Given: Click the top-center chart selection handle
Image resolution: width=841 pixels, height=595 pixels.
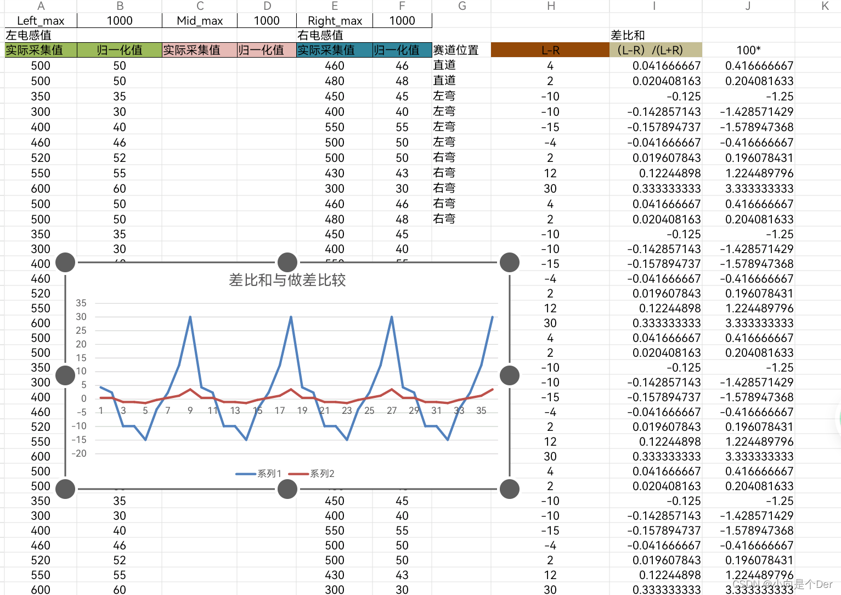Looking at the screenshot, I should [287, 262].
